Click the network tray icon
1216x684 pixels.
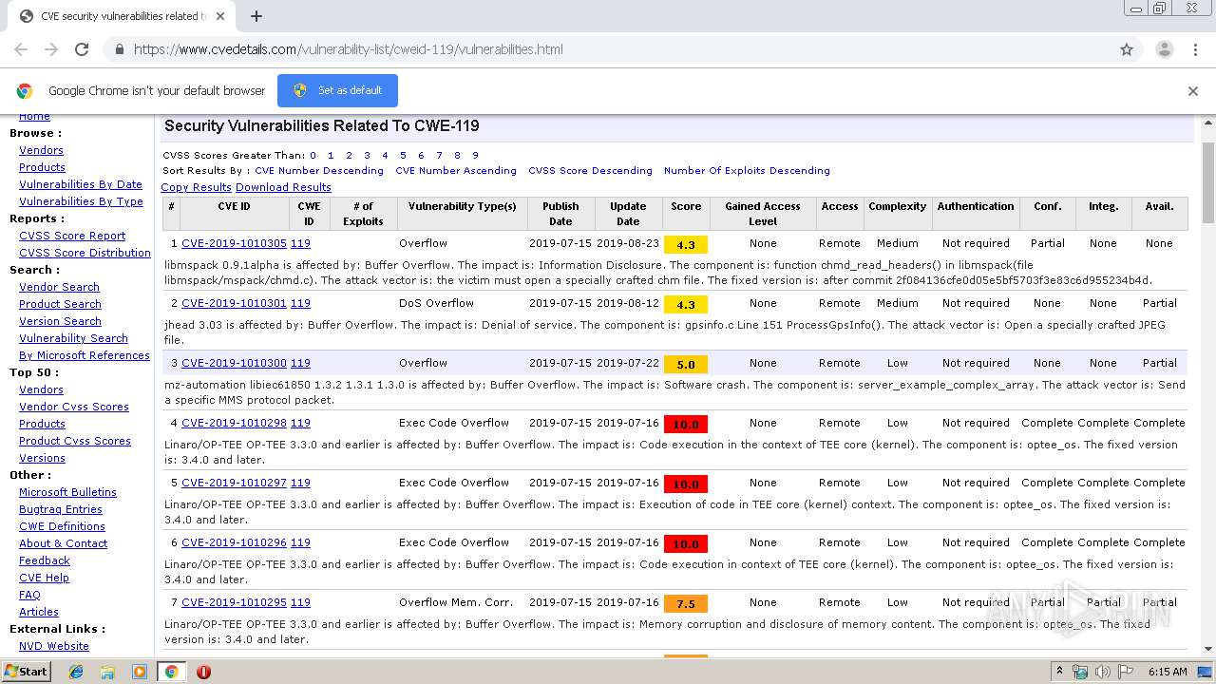click(x=1080, y=672)
